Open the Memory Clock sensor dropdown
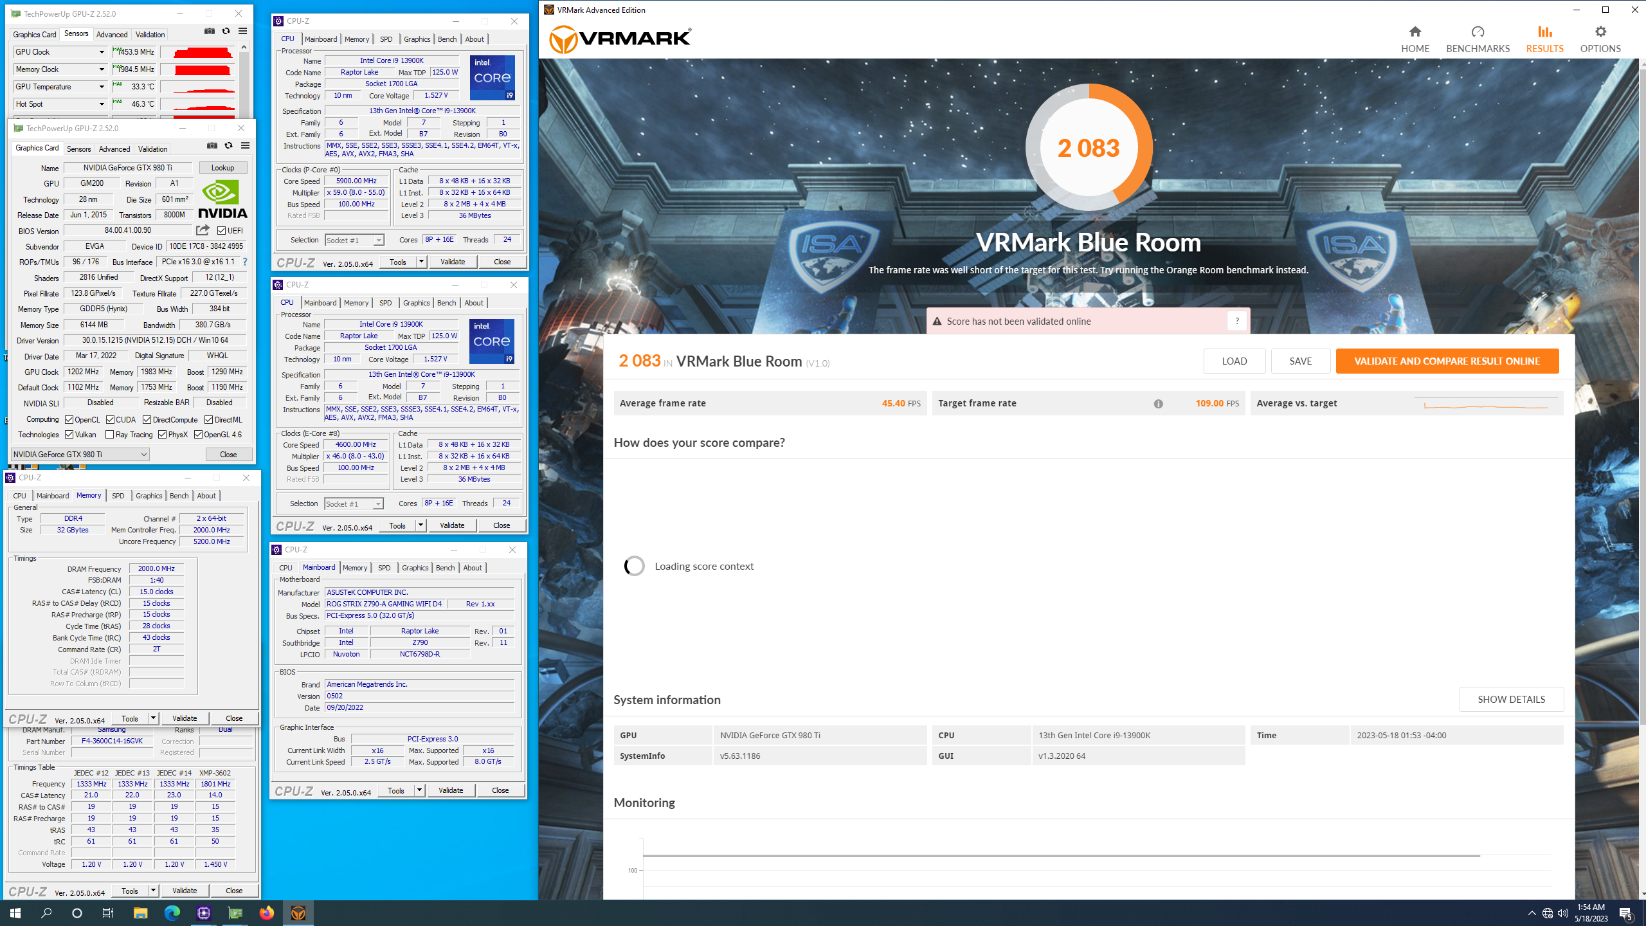The image size is (1646, 926). coord(101,69)
